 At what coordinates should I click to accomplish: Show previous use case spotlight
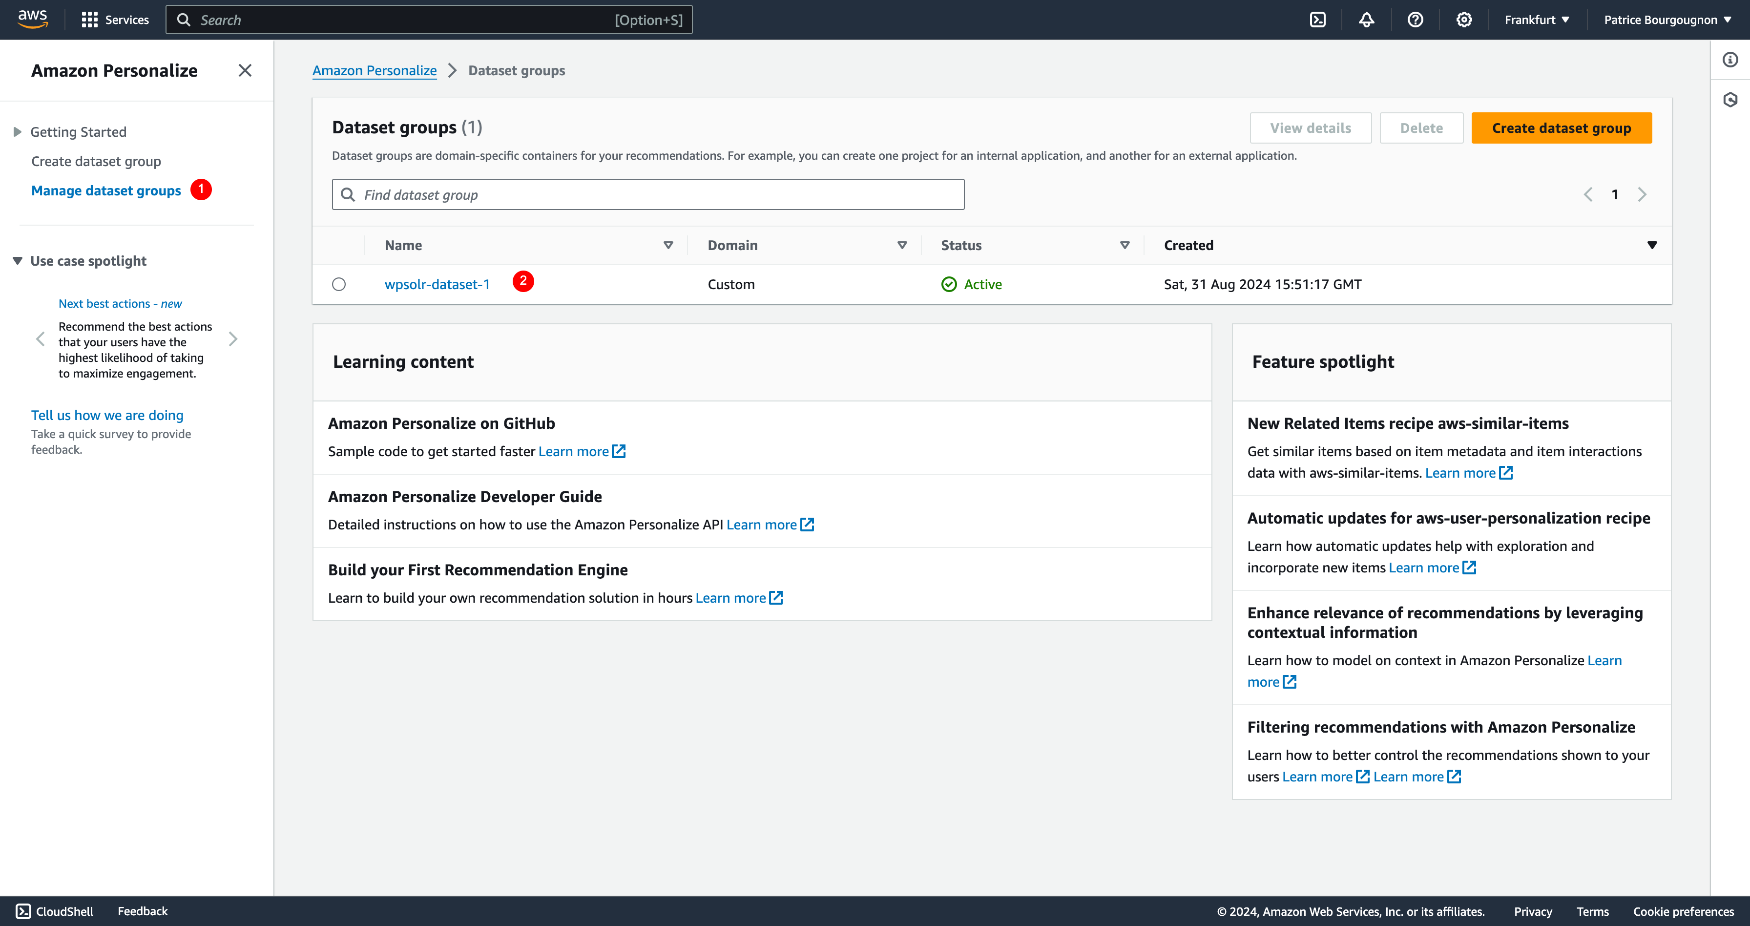coord(40,339)
